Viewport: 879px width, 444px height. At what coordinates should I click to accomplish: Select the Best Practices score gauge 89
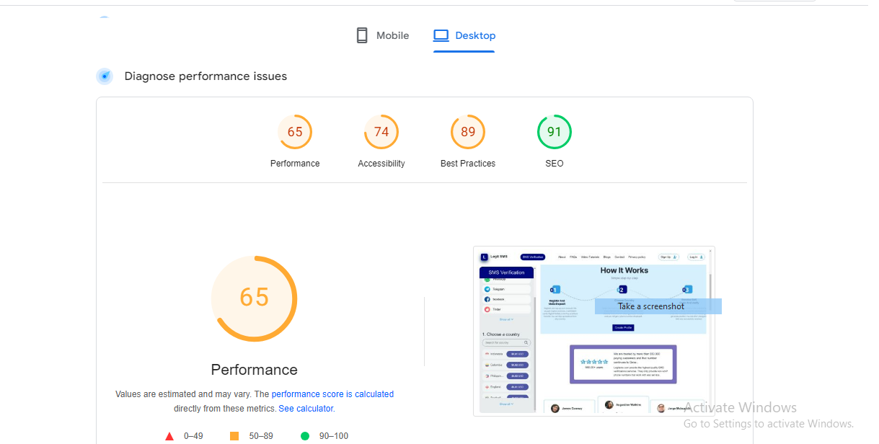[468, 132]
